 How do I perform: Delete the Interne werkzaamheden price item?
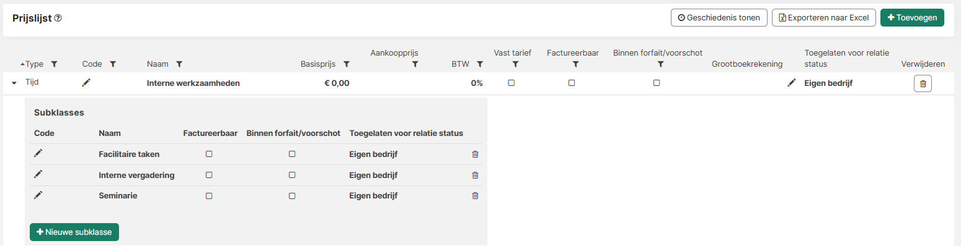coord(923,83)
